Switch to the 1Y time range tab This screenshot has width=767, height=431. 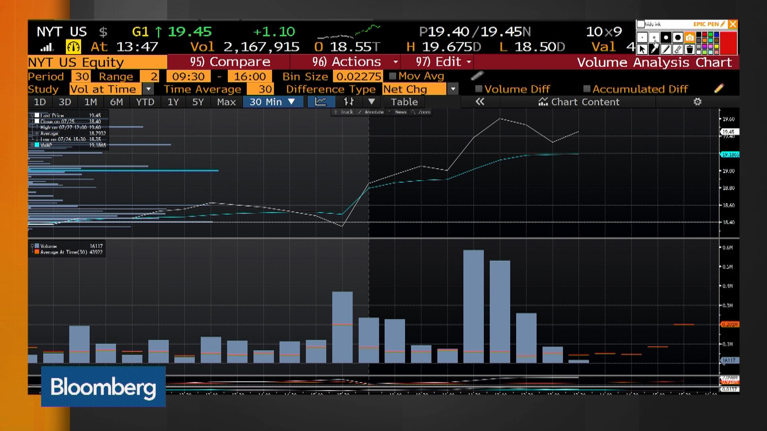coord(173,102)
